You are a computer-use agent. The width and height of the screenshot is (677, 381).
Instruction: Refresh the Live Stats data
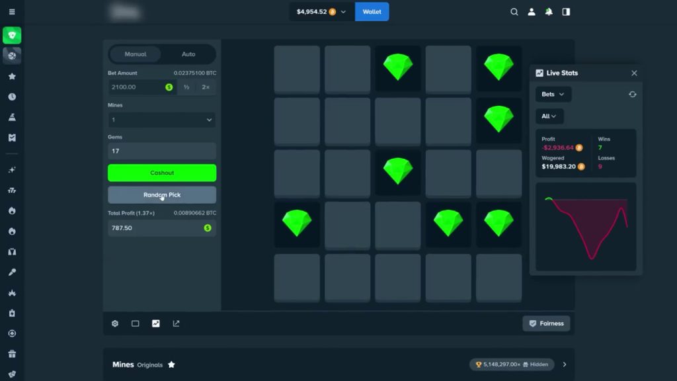click(633, 94)
